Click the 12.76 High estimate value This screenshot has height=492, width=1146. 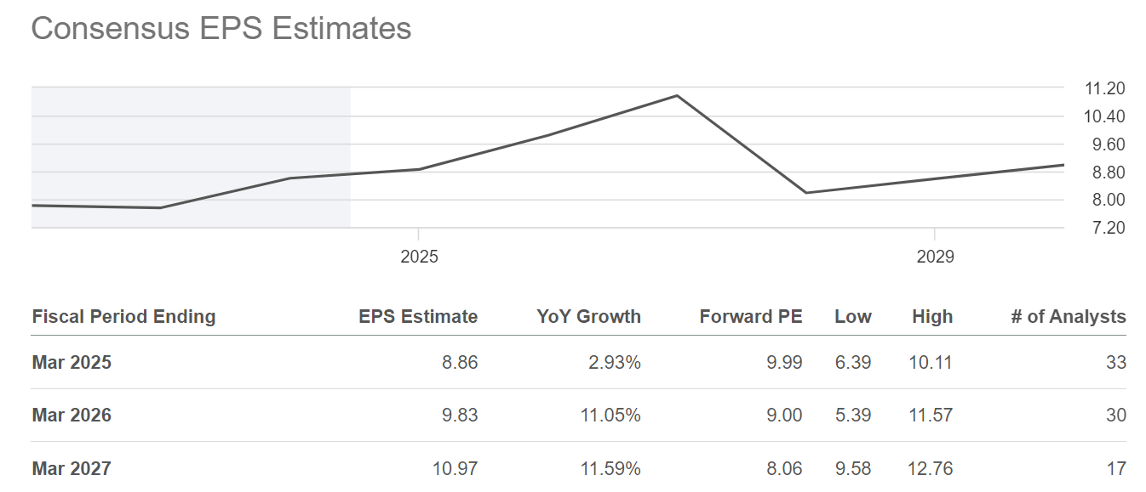click(x=932, y=468)
